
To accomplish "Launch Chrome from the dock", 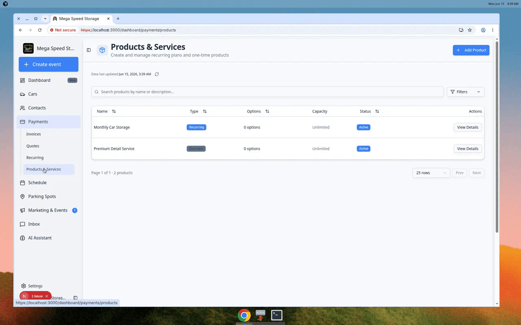I will click(x=244, y=315).
